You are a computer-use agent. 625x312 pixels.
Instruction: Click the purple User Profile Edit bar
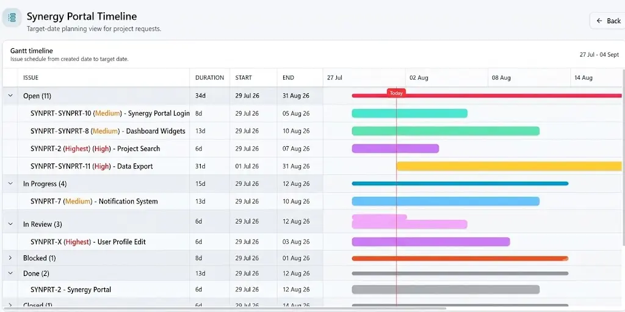coord(431,242)
